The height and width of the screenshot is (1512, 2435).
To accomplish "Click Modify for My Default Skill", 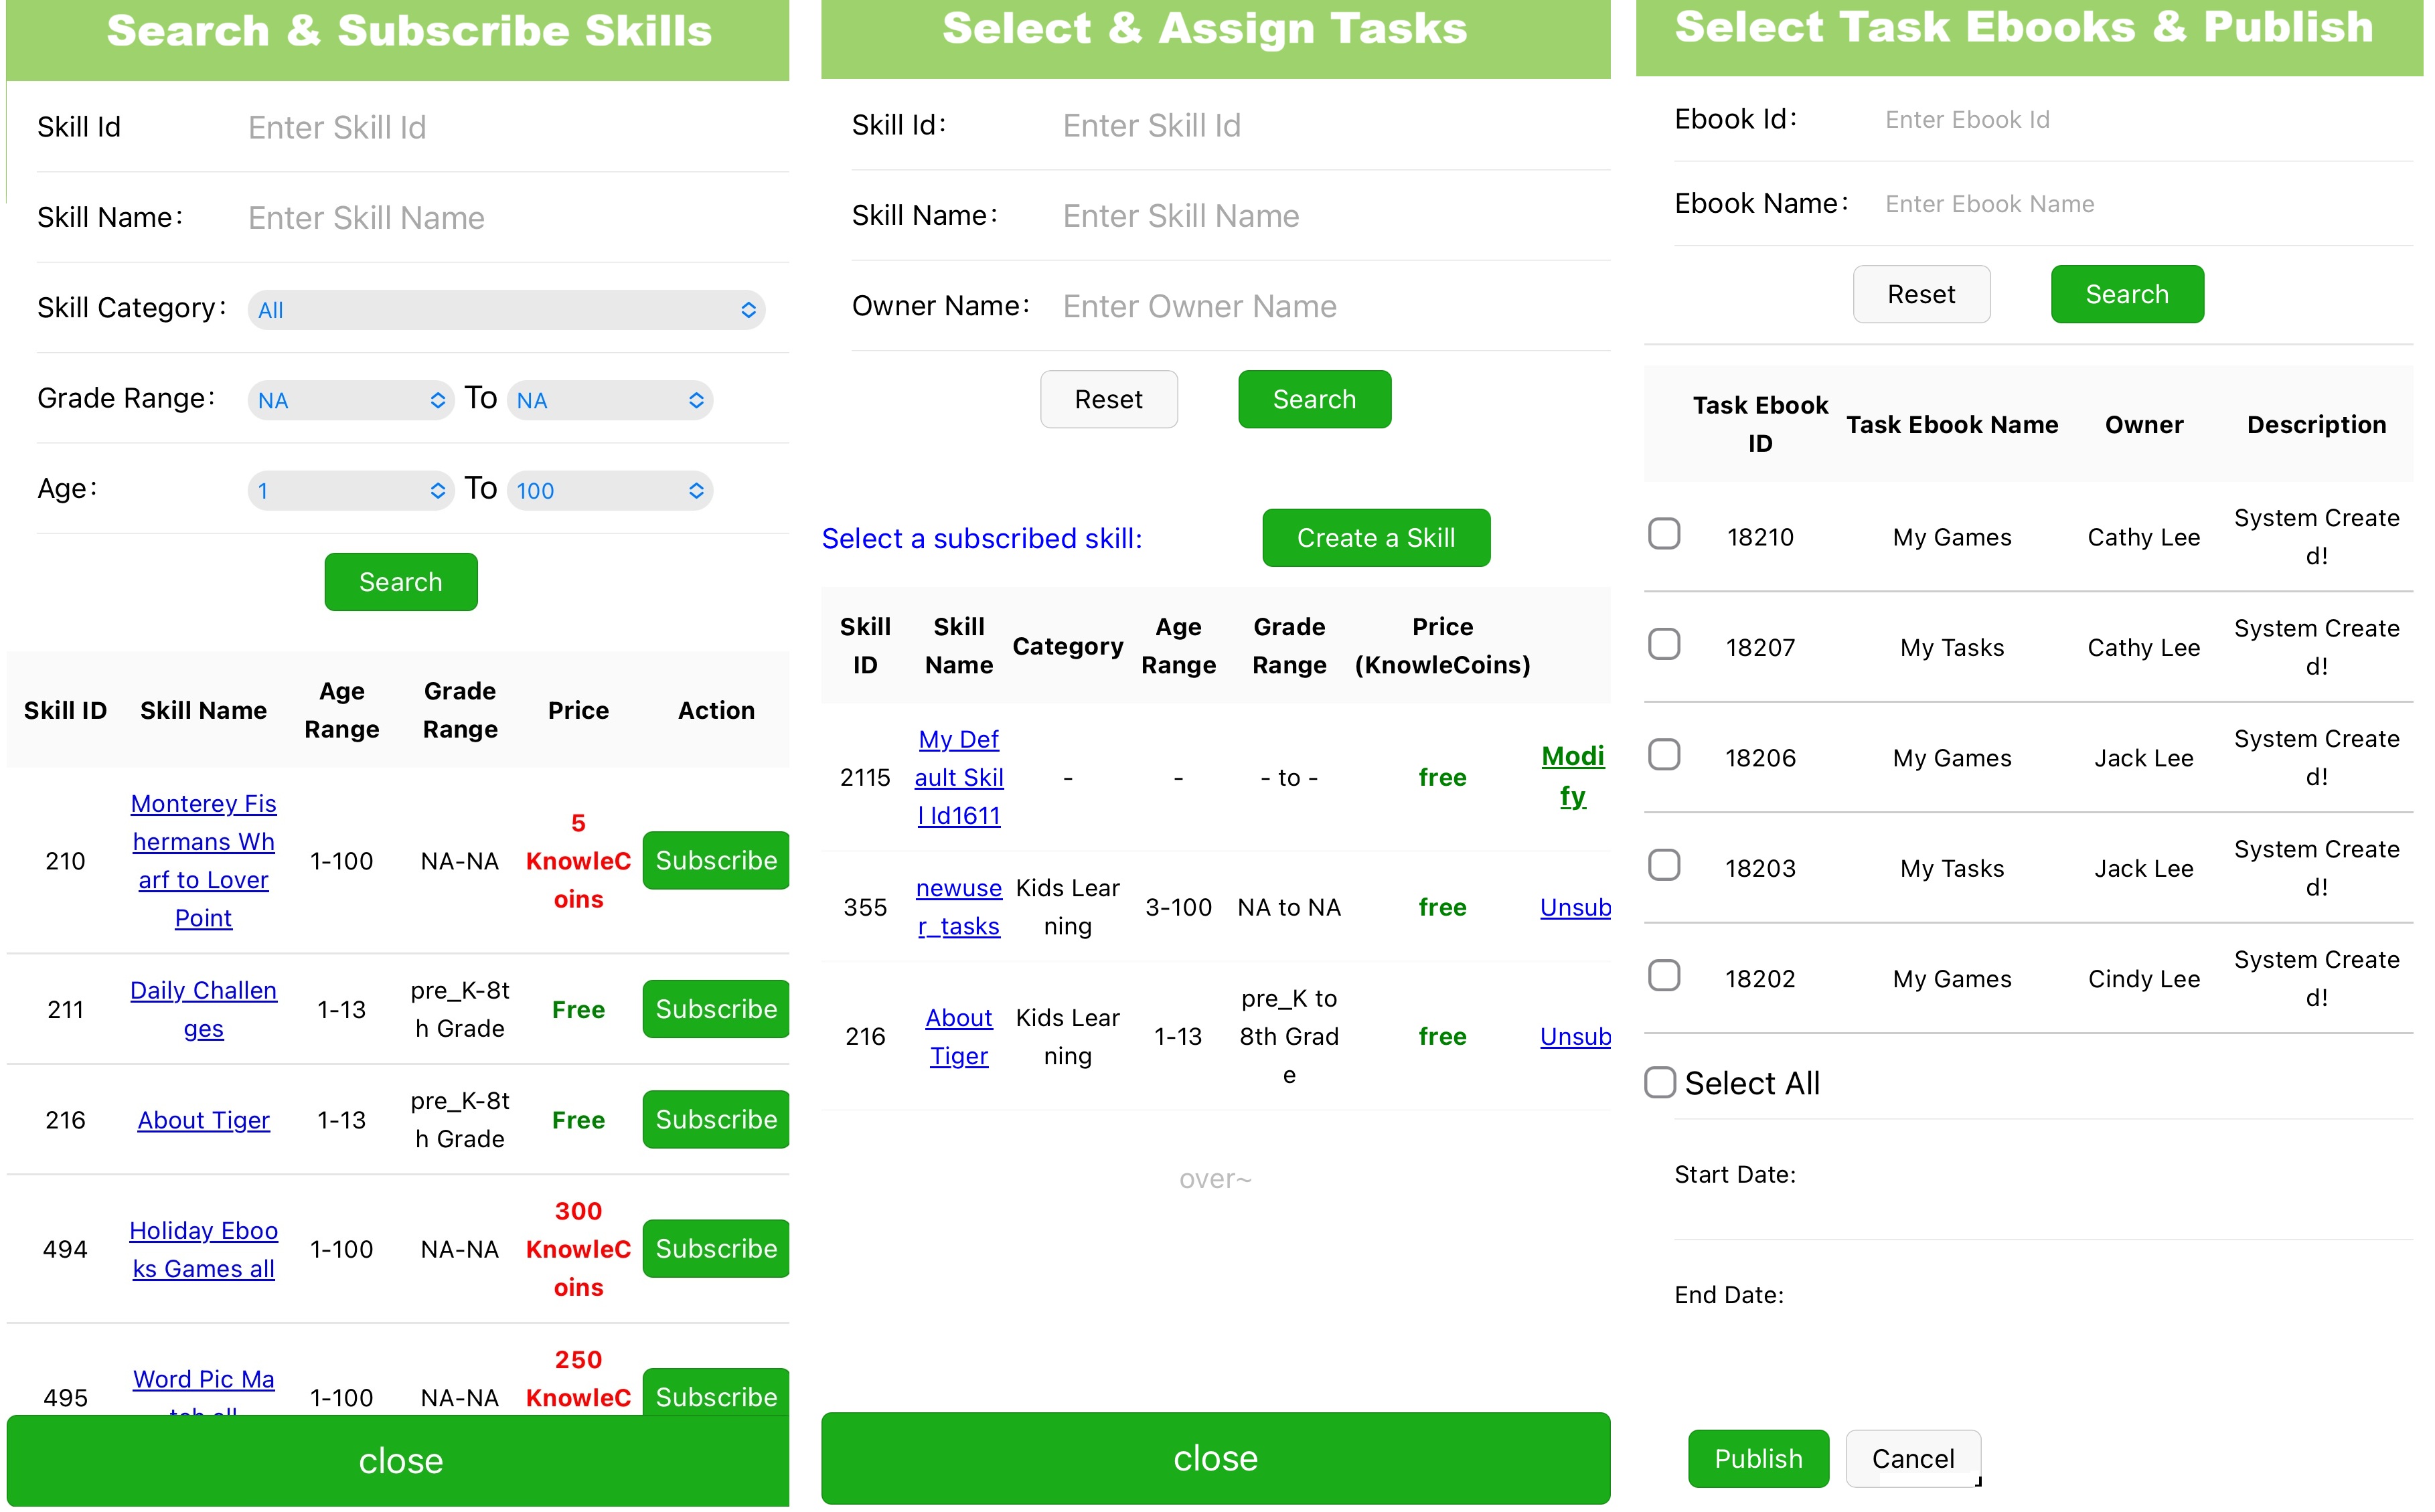I will 1572,776.
